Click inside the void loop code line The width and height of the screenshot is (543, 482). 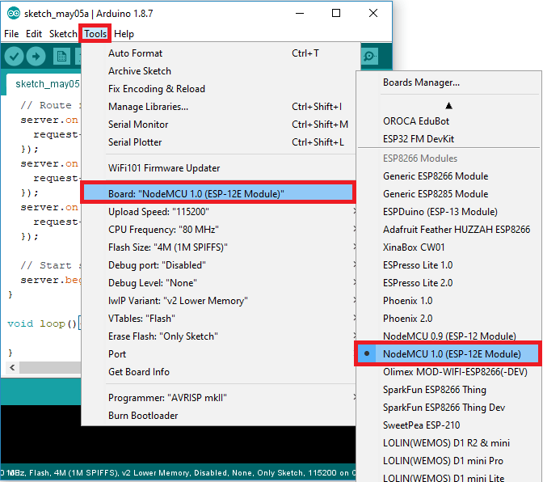(x=40, y=323)
